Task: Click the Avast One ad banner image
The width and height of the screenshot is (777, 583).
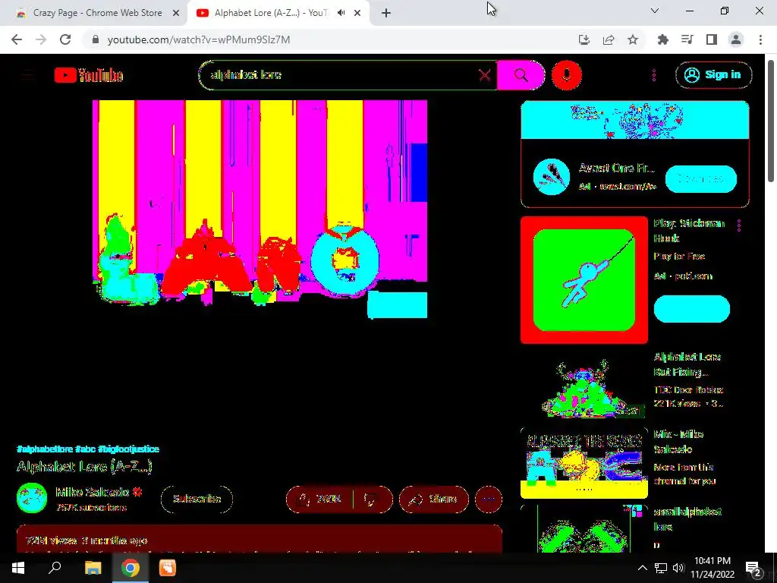Action: [635, 120]
